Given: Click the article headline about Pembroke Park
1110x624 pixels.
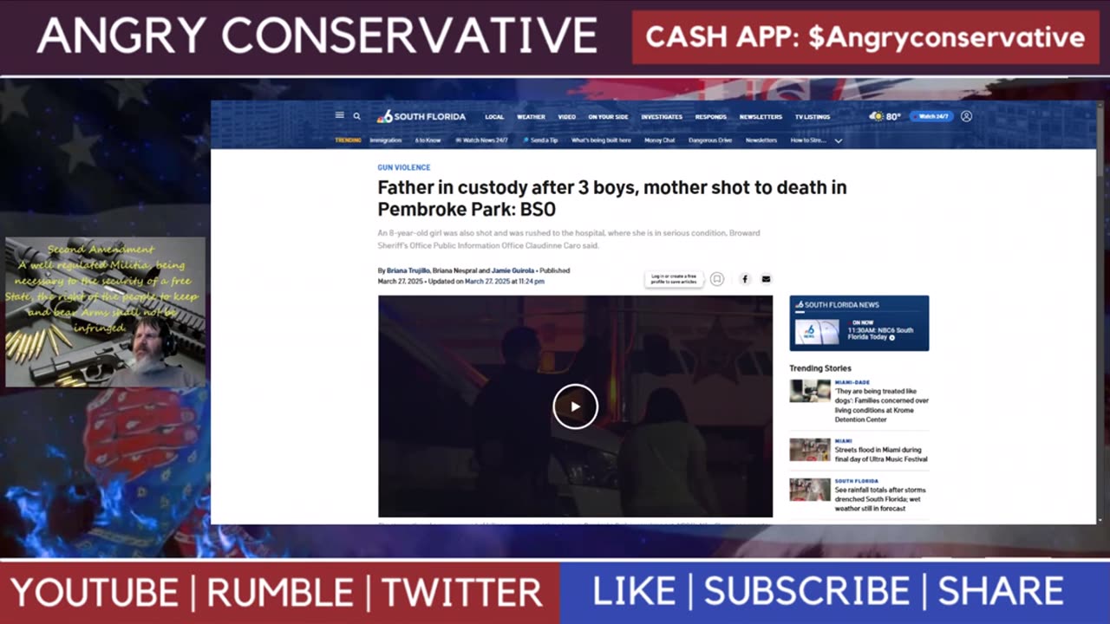Looking at the screenshot, I should (x=611, y=198).
